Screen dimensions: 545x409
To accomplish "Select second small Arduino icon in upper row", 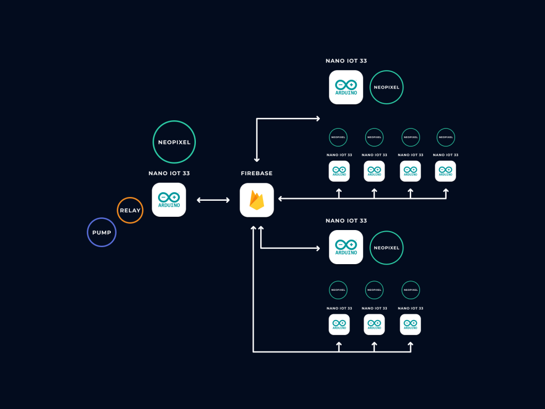I will [x=374, y=171].
